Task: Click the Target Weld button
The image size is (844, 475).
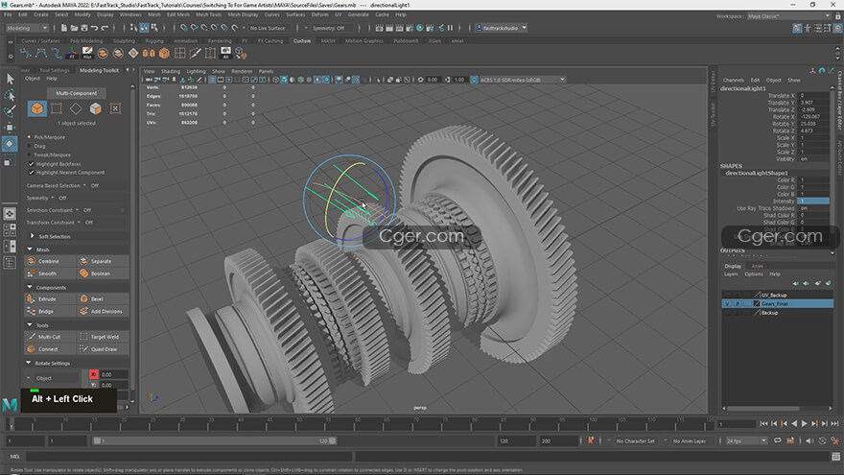Action: (103, 337)
